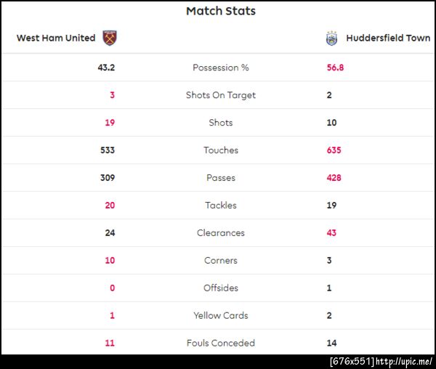This screenshot has width=436, height=369.
Task: Open the Huddersfield Town team name
Action: 388,38
